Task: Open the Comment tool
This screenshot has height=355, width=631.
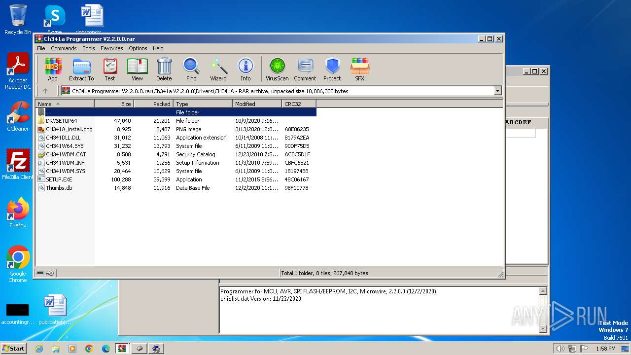Action: click(x=305, y=70)
